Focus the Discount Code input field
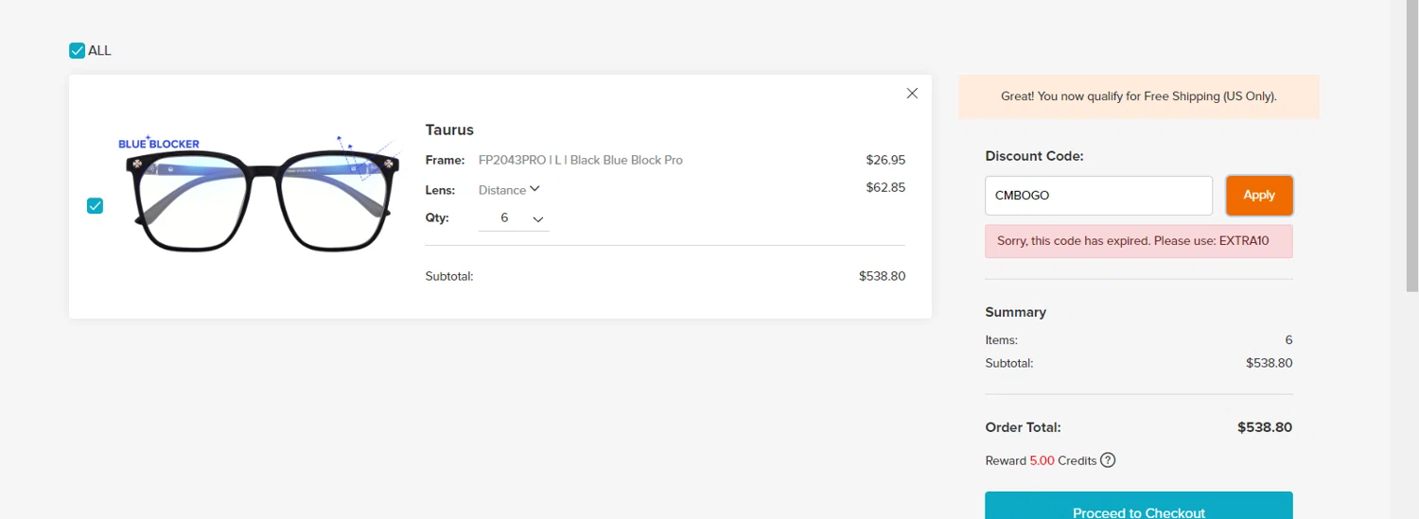Image resolution: width=1419 pixels, height=519 pixels. coord(1097,196)
